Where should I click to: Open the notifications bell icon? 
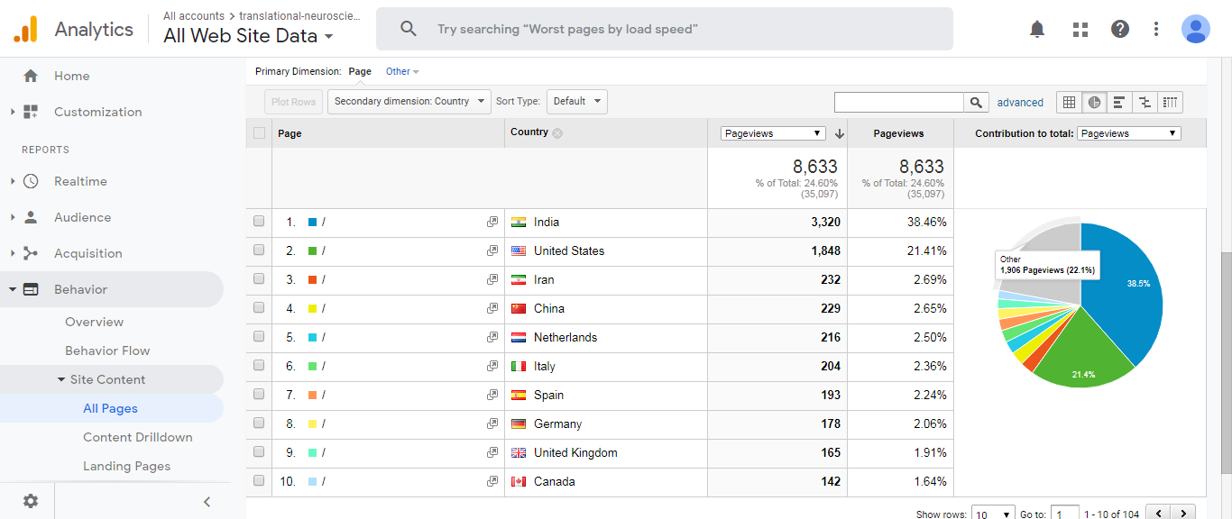[x=1037, y=29]
